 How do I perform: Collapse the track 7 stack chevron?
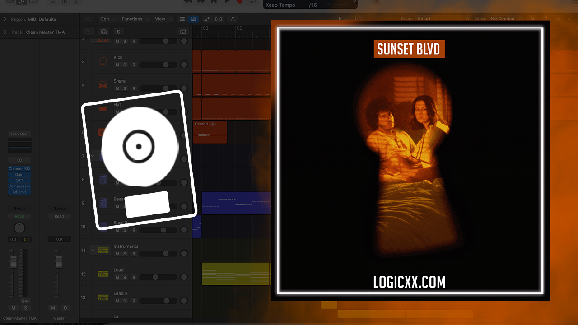pos(93,156)
